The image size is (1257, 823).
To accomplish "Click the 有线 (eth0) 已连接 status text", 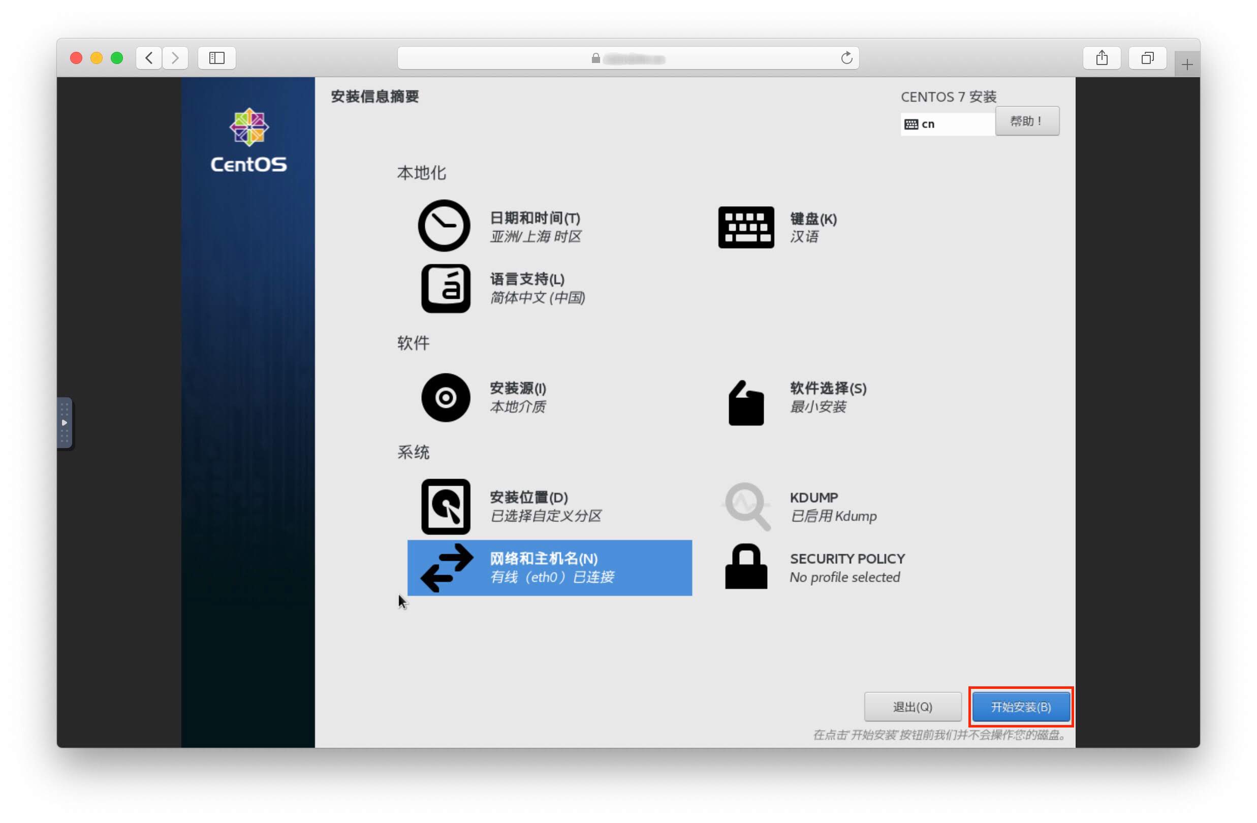I will click(x=552, y=577).
